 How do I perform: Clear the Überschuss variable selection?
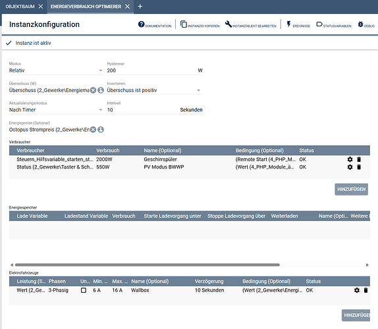(93, 90)
